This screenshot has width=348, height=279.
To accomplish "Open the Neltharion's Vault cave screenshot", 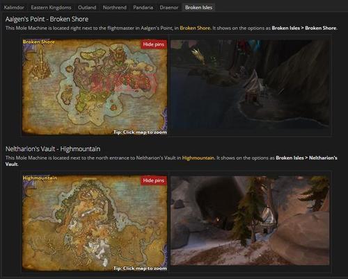I will click(250, 221).
